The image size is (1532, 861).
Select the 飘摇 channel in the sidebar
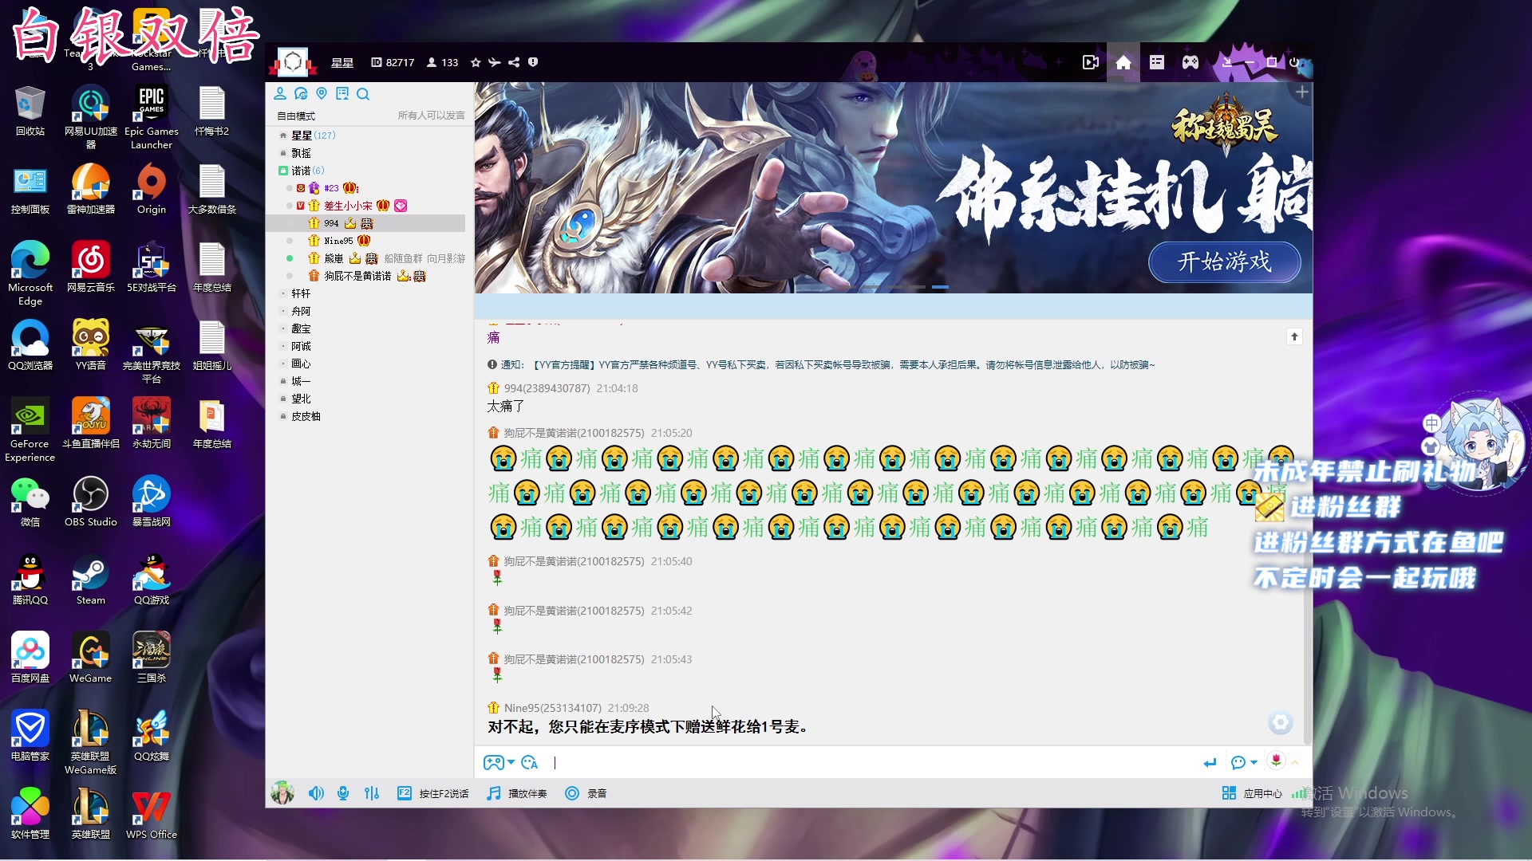(300, 152)
